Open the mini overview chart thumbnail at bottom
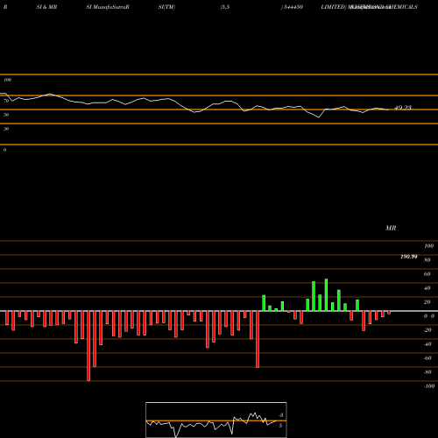Screen dimensions: 438x438 (x=216, y=420)
